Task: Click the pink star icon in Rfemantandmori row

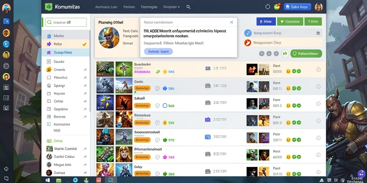Action: pyautogui.click(x=165, y=157)
